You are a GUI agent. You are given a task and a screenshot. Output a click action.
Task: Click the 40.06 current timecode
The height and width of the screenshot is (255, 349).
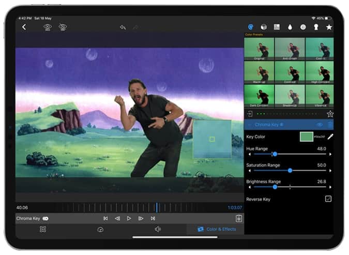click(22, 207)
